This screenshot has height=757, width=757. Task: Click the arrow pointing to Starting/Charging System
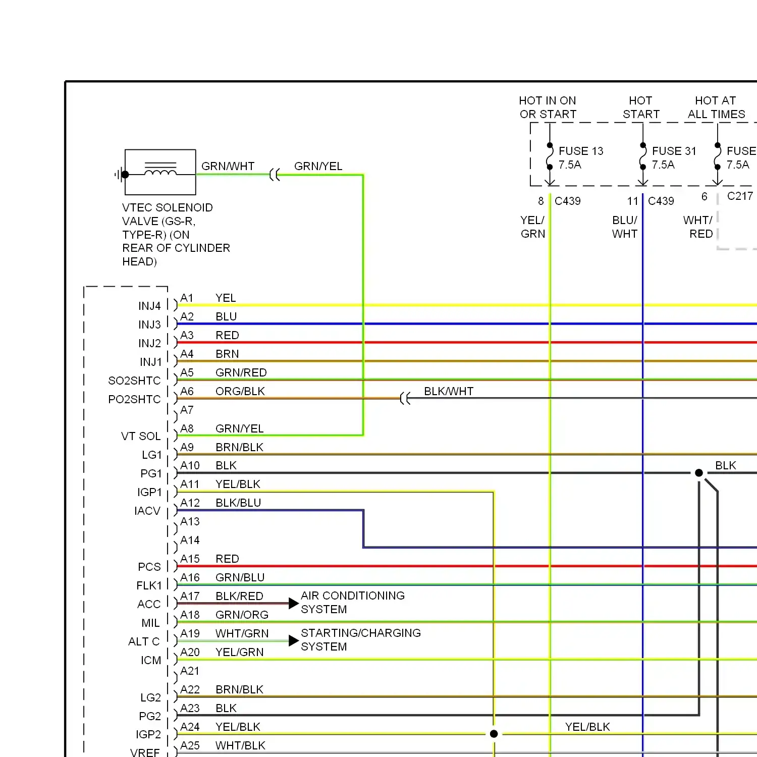(294, 641)
